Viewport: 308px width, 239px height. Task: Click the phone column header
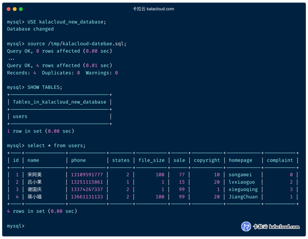[x=78, y=160]
